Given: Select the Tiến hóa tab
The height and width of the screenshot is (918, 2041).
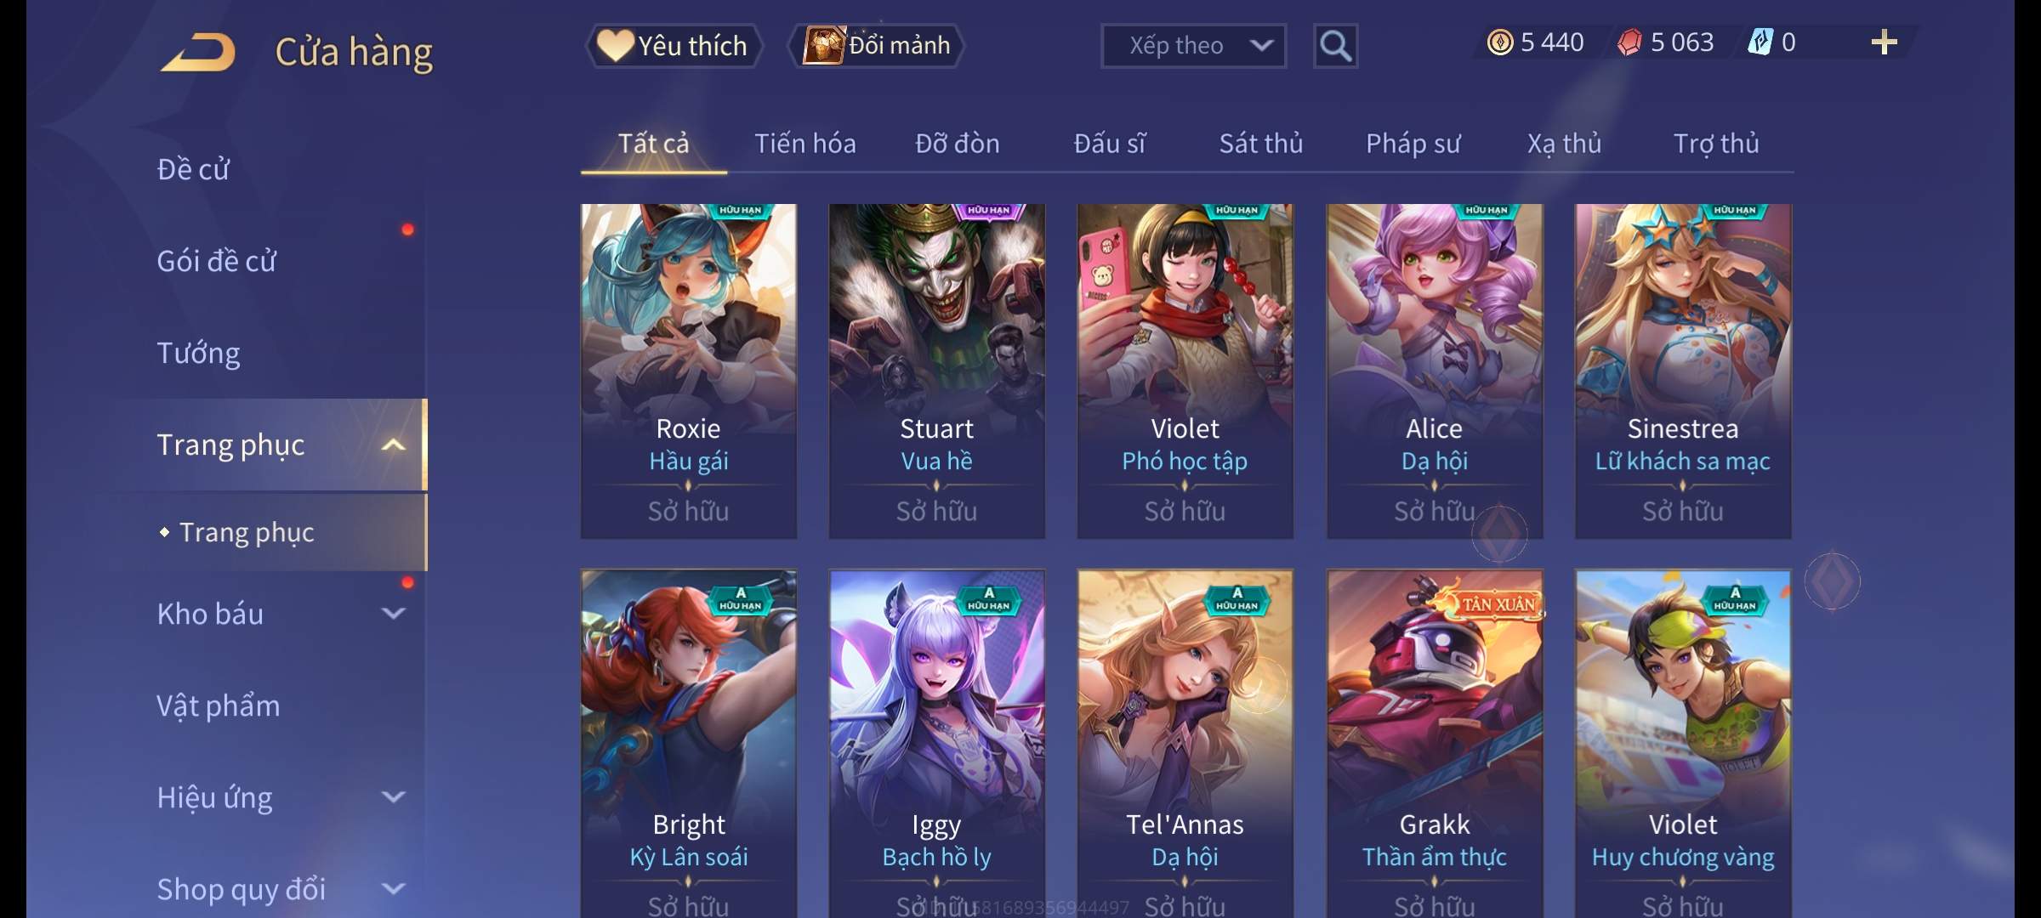Looking at the screenshot, I should click(805, 144).
